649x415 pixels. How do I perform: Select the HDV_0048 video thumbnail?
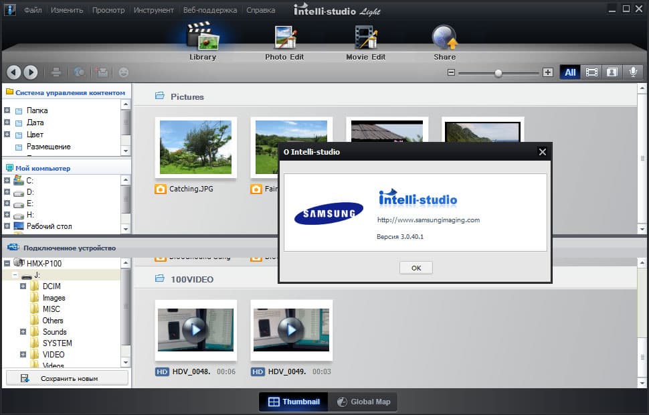(194, 330)
